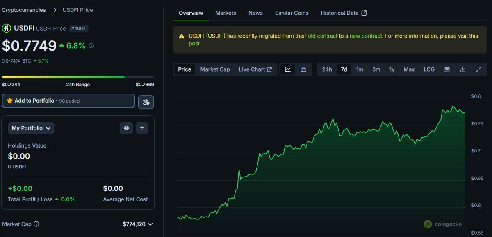Click Average Net Cost label
The height and width of the screenshot is (237, 492).
pyautogui.click(x=125, y=199)
